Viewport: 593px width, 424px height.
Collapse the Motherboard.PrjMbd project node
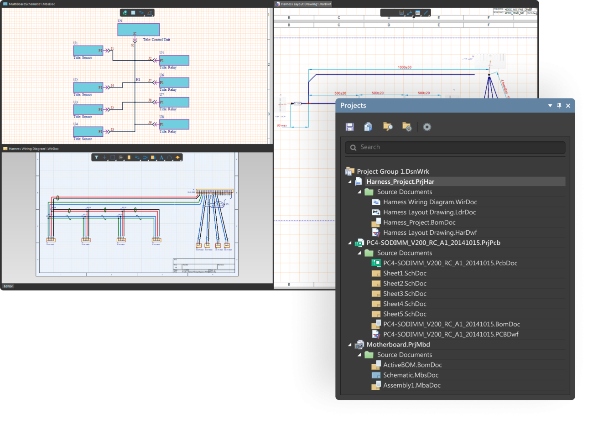[x=350, y=345]
